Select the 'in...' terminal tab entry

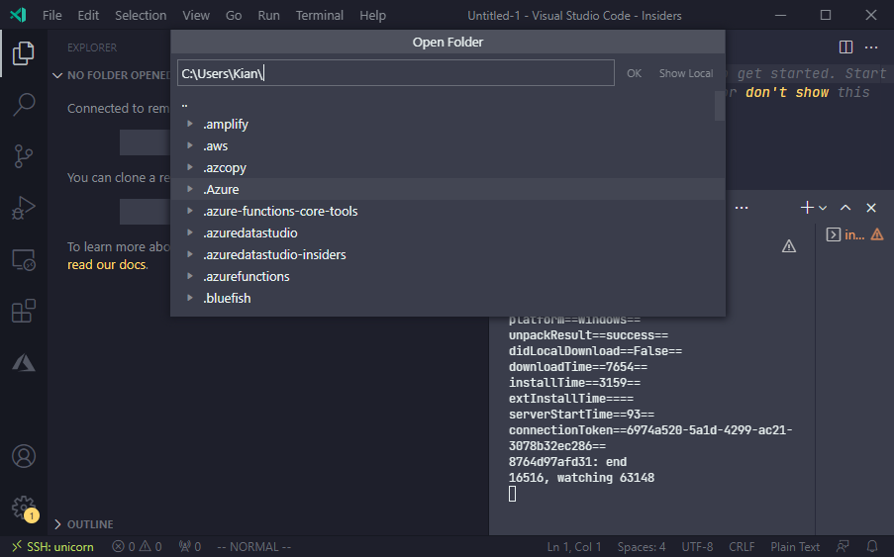[854, 234]
